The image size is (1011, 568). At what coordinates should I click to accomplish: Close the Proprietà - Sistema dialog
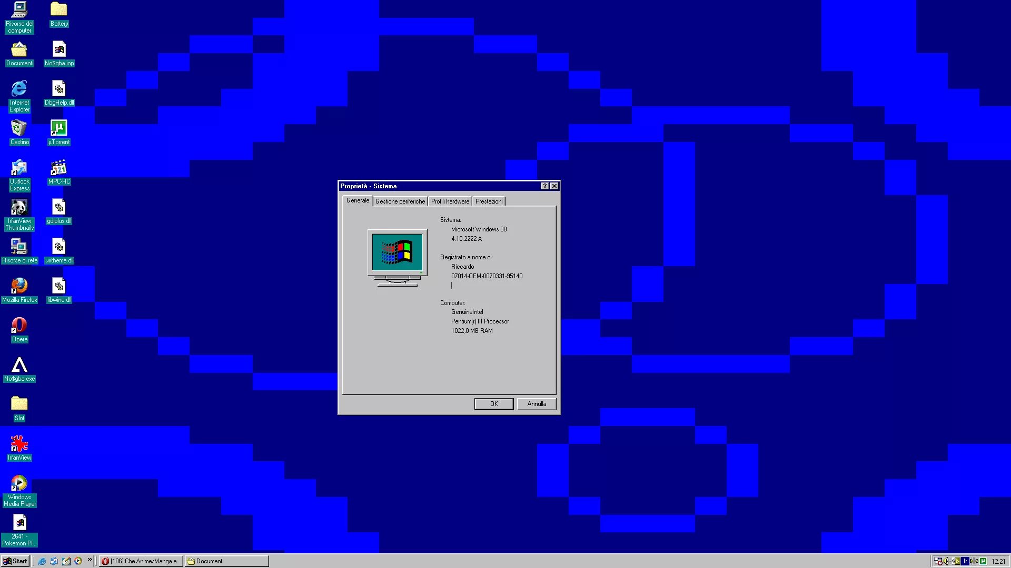pos(554,186)
